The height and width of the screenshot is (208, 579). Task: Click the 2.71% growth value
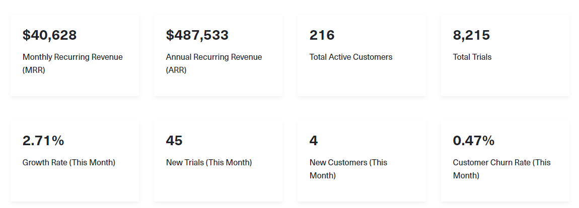coord(43,141)
